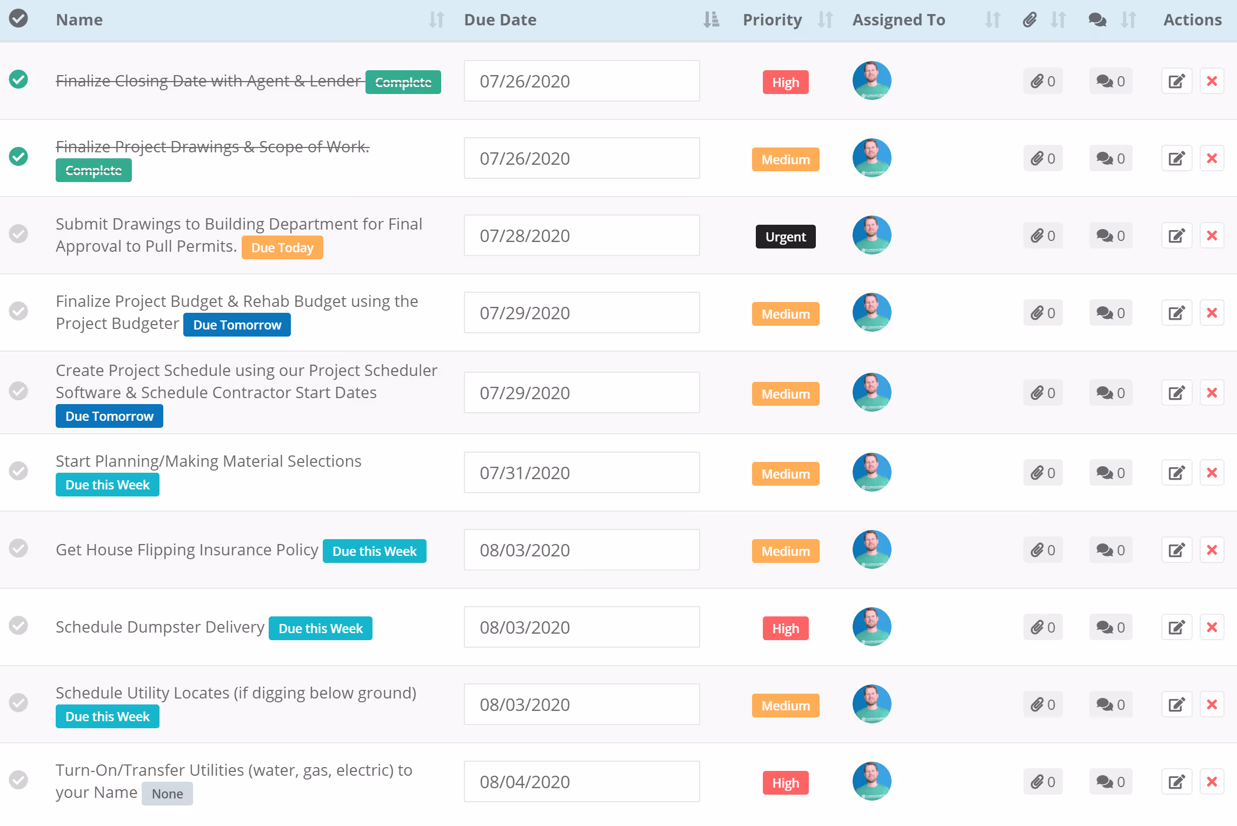Delete the Create Project Schedule task
Screen dimensions: 1237x826
pos(1212,393)
